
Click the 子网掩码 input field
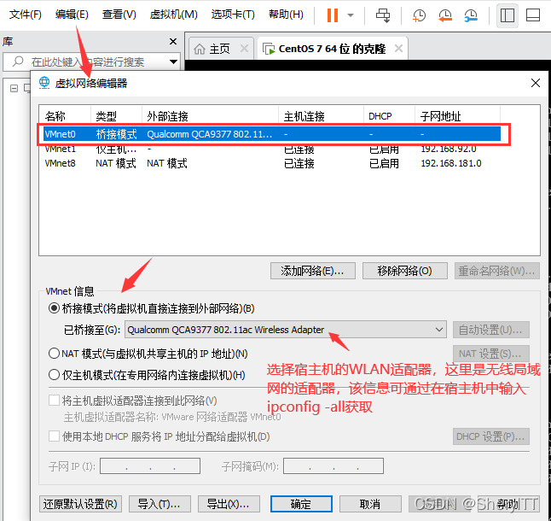click(333, 466)
